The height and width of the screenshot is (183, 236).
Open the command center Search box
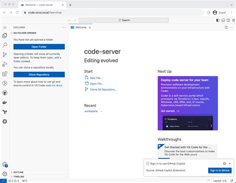point(124,20)
